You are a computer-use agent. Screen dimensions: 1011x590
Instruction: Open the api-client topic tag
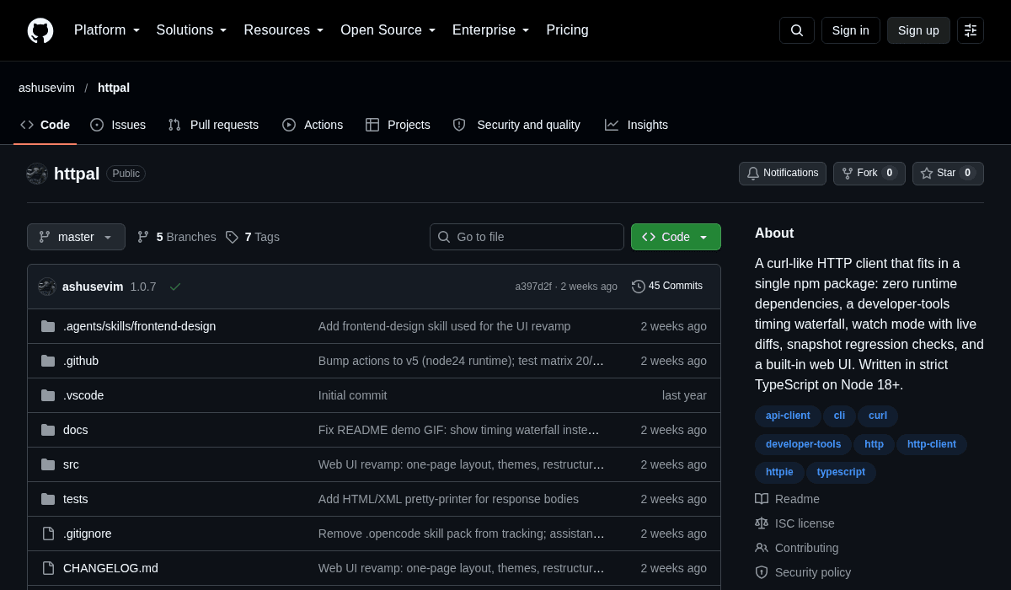(x=788, y=416)
